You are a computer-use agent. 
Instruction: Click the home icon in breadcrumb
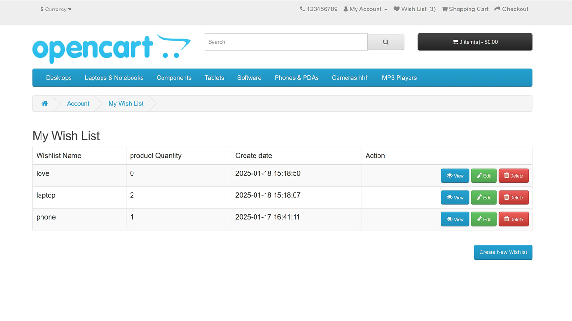tap(45, 104)
